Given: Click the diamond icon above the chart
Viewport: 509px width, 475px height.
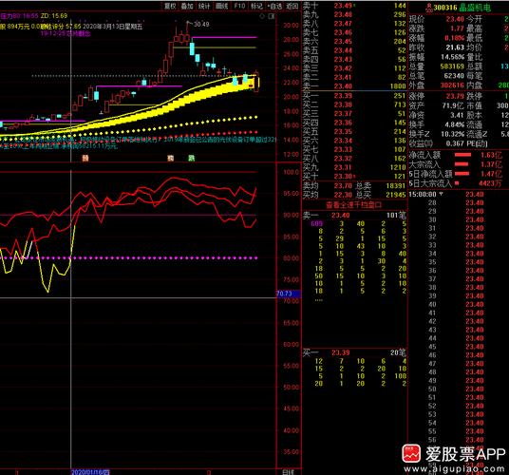Looking at the screenshot, I should click(x=262, y=16).
